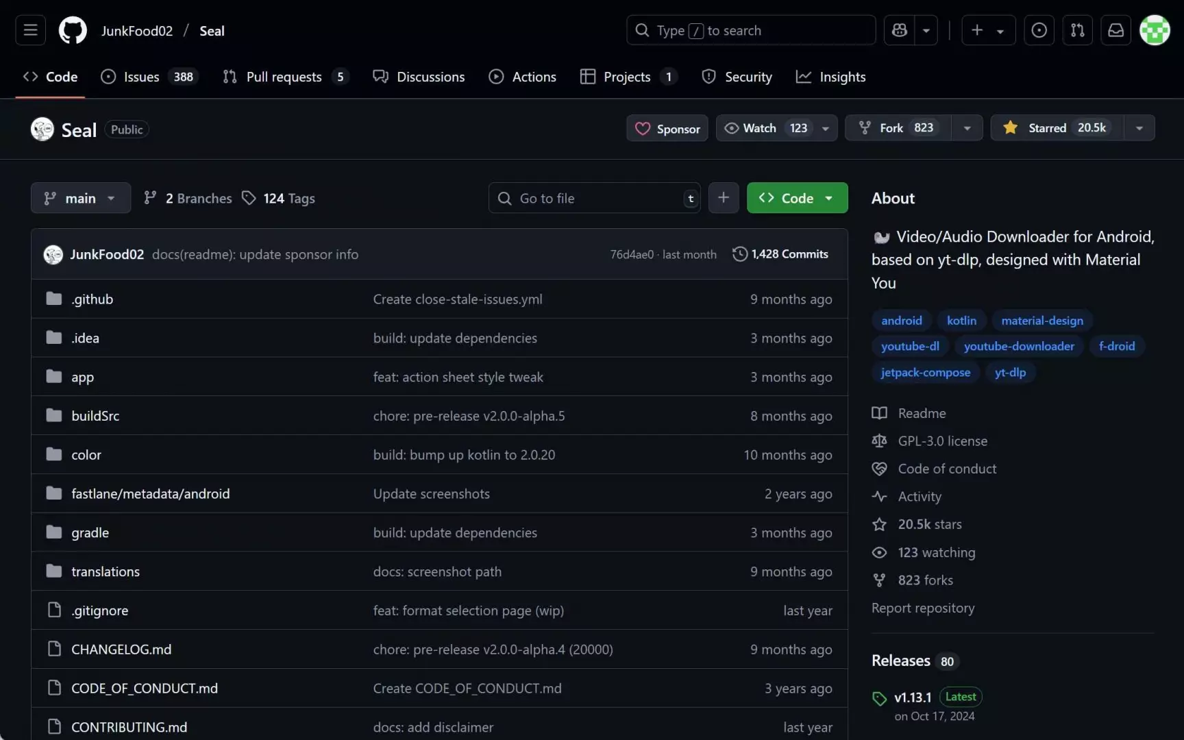The width and height of the screenshot is (1184, 740).
Task: Expand the star lists dropdown arrow
Action: 1139,128
